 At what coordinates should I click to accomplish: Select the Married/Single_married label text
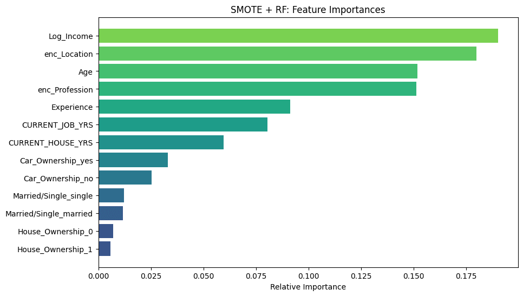pos(49,214)
